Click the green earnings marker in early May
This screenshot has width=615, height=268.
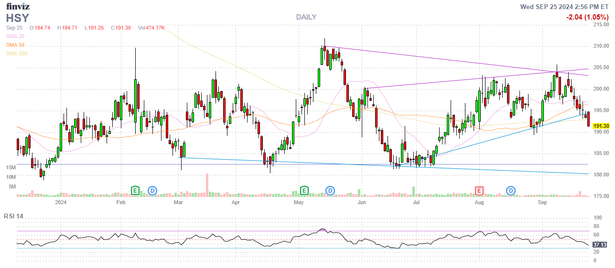(x=304, y=191)
